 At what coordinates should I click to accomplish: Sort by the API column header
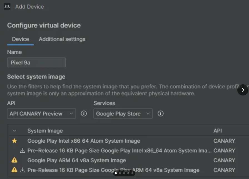tap(218, 131)
